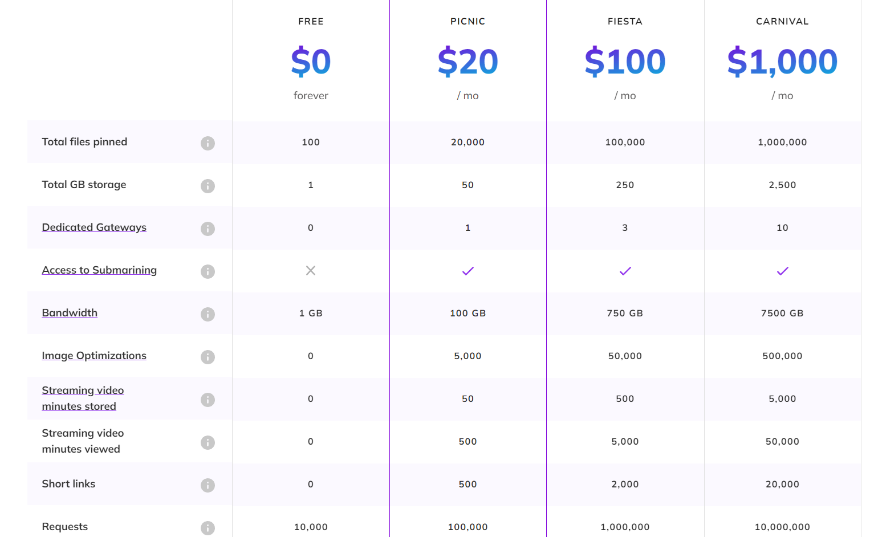Open info tooltip beside Dedicated Gateways

tap(208, 229)
